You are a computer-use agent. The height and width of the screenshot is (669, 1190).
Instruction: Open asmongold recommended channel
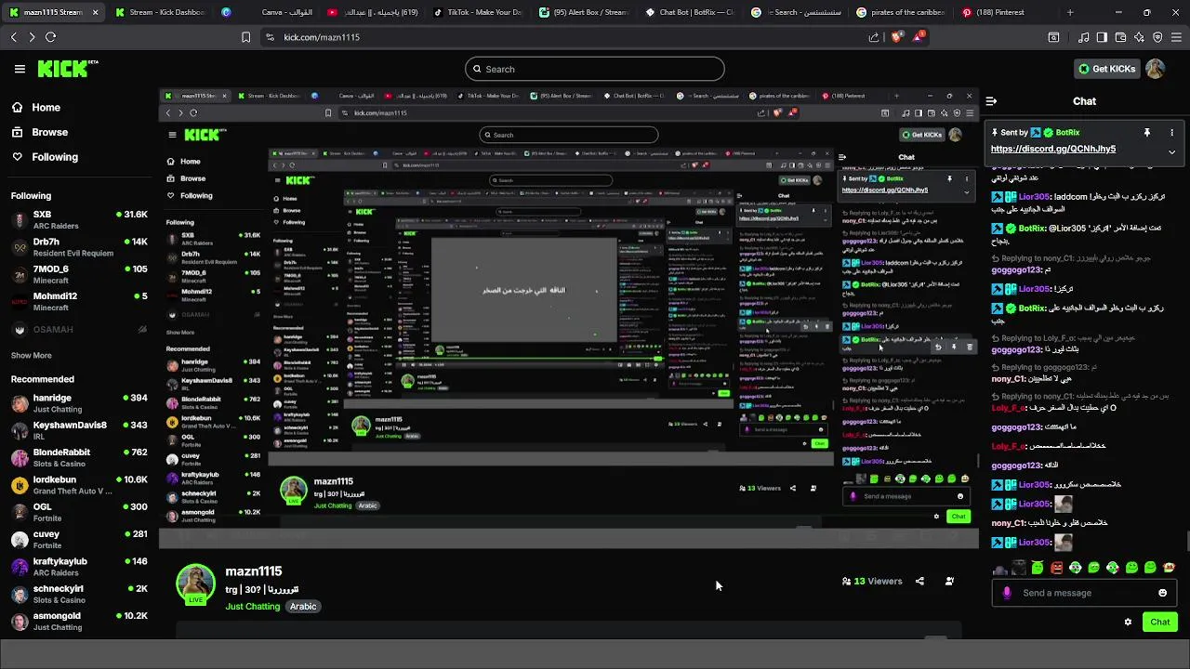coord(79,621)
